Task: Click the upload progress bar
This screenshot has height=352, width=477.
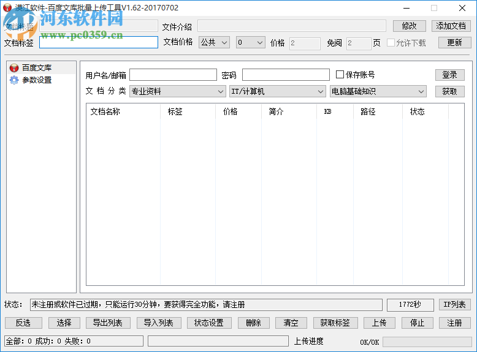Action: (218, 341)
